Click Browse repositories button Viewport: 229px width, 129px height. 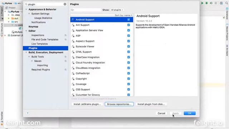pos(119,104)
